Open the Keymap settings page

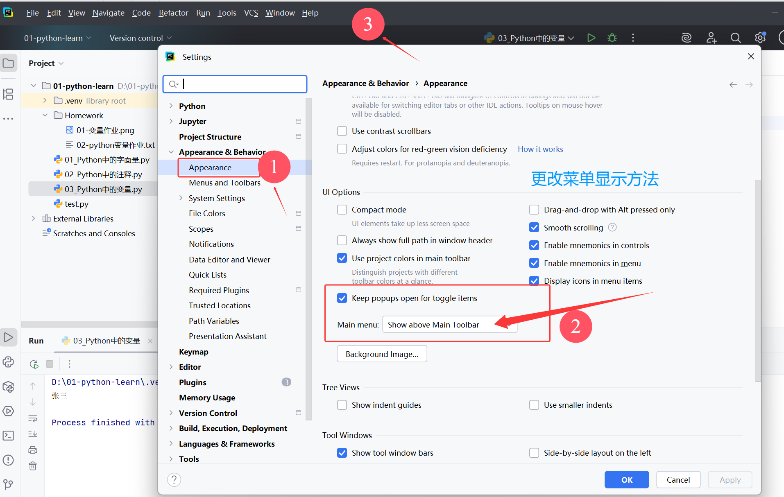click(193, 352)
